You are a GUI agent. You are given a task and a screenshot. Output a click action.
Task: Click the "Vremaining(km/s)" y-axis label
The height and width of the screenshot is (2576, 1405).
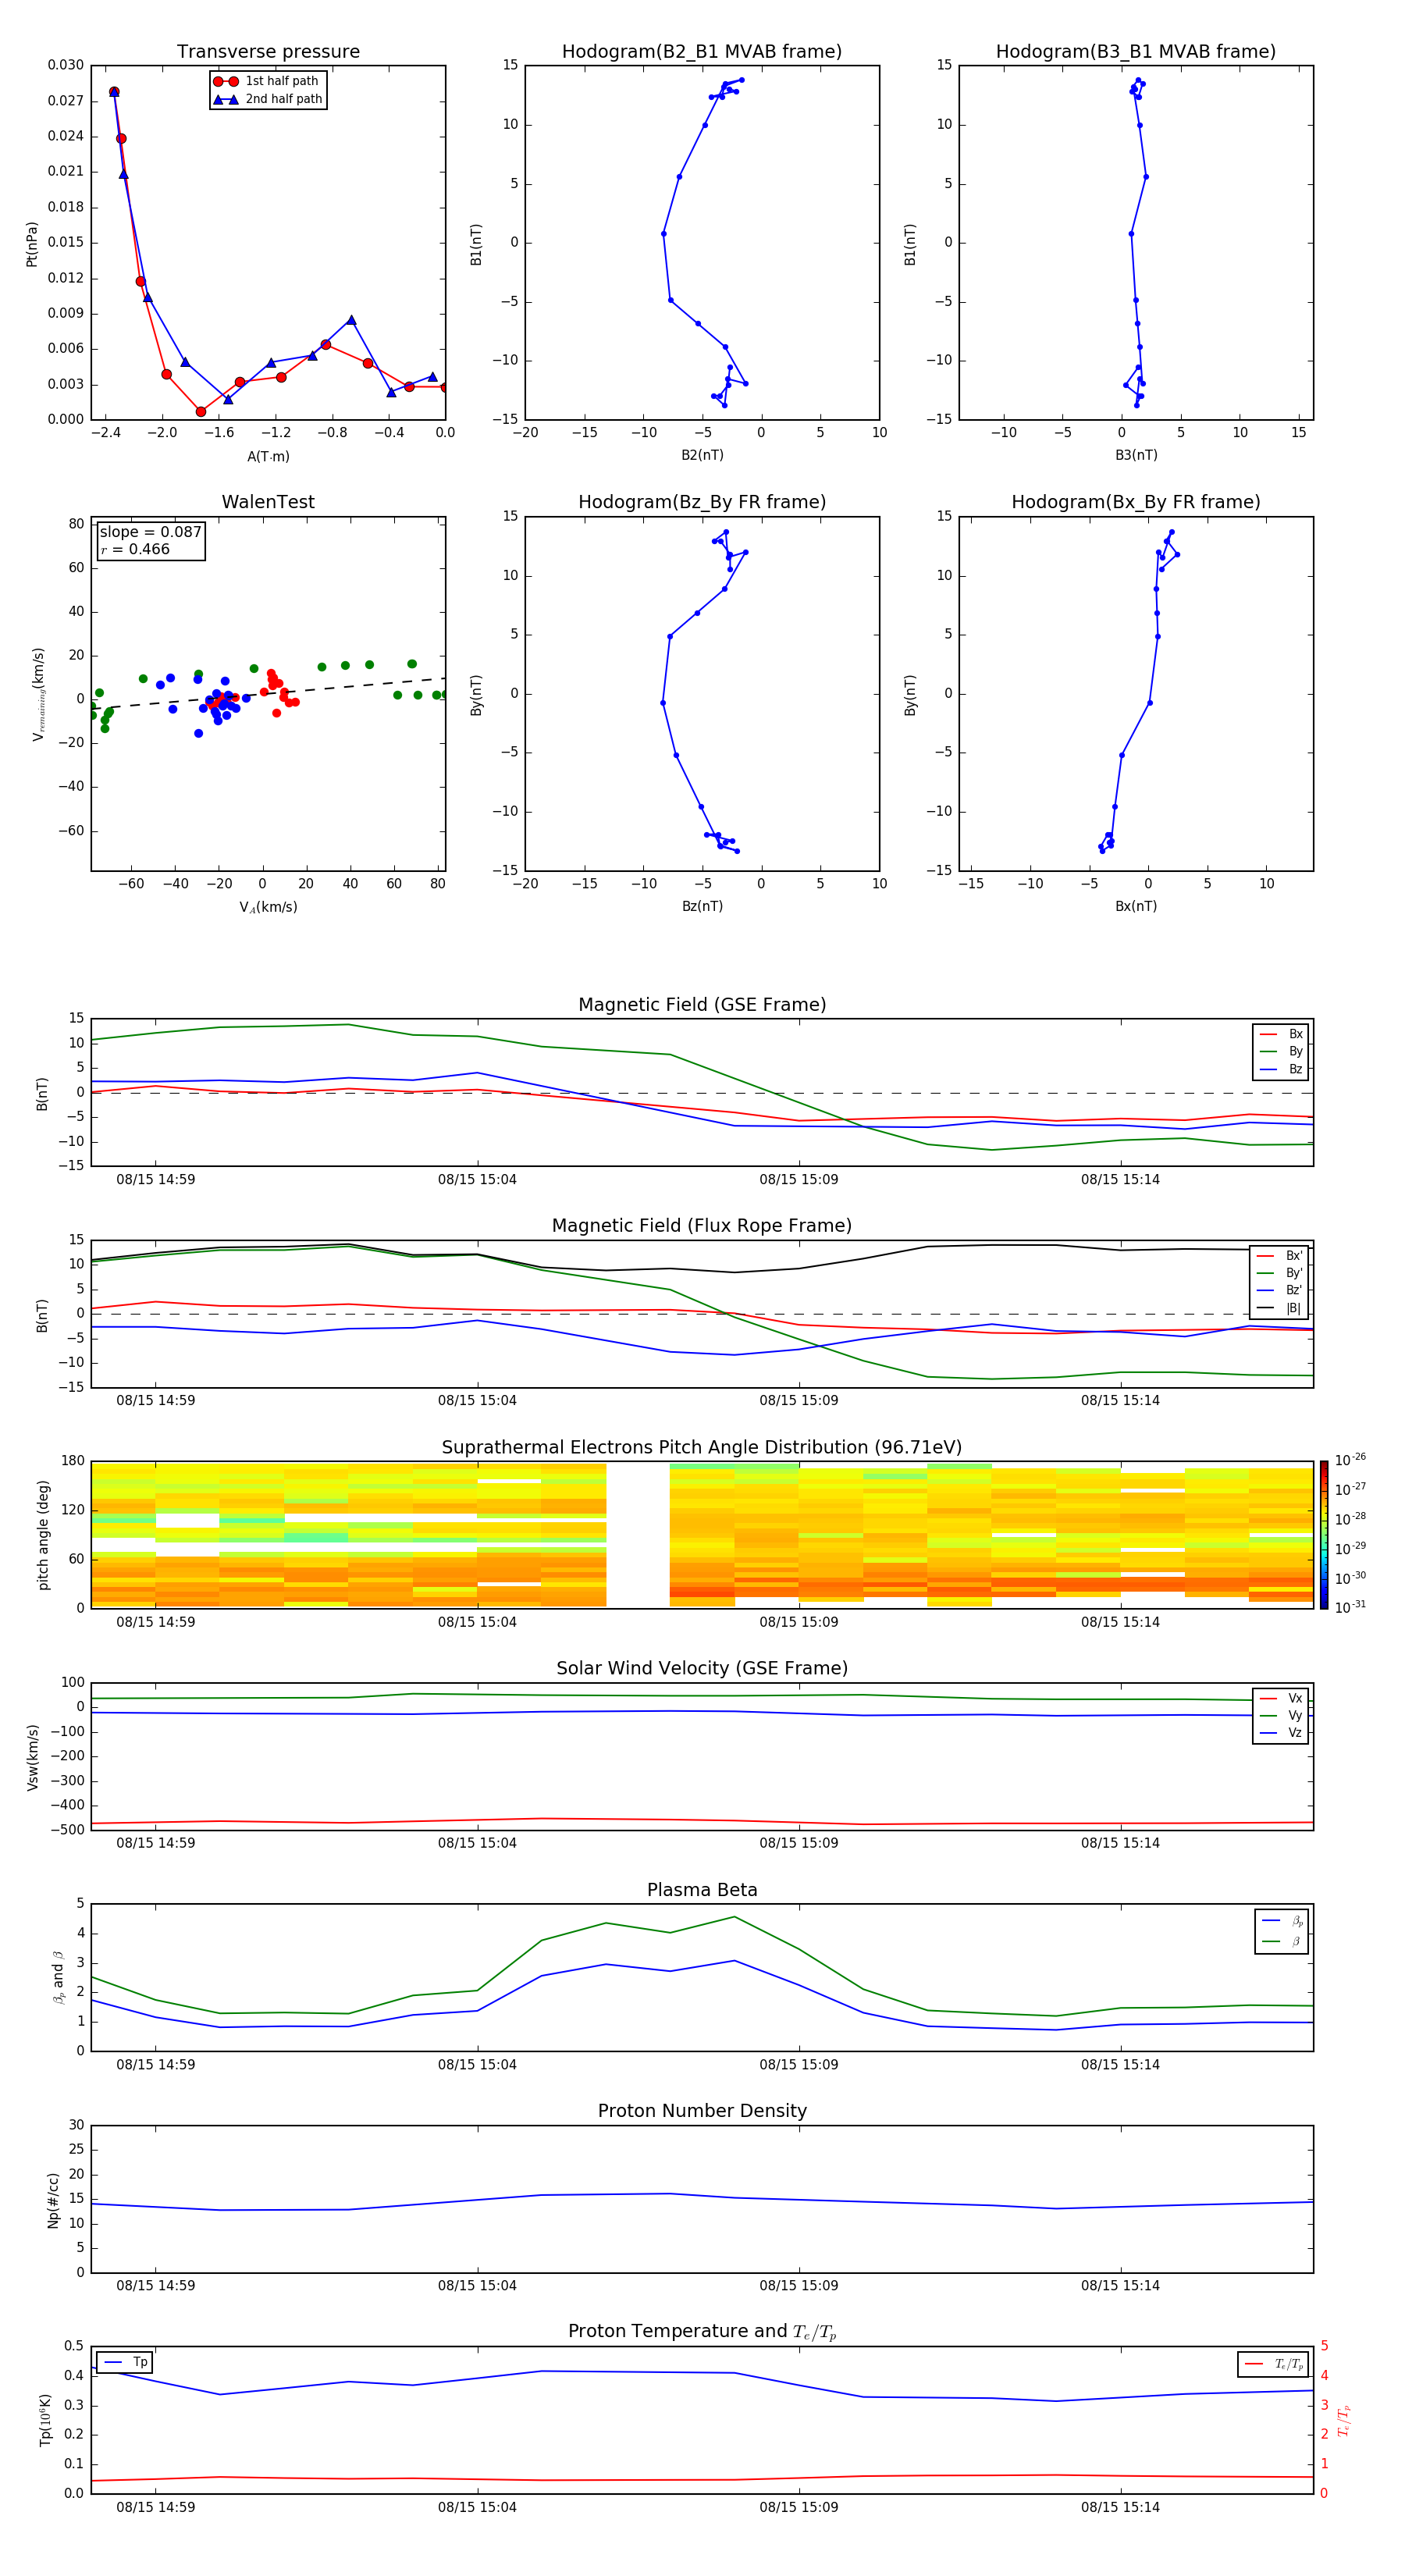(38, 694)
